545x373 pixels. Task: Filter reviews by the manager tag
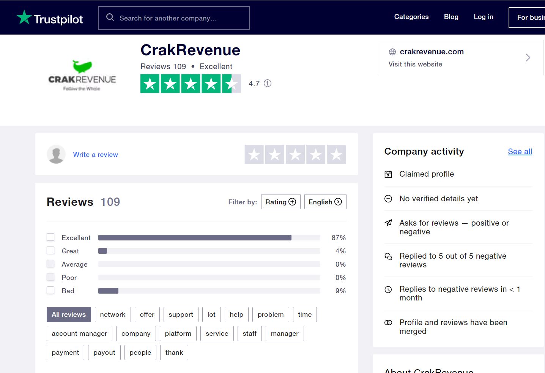285,333
